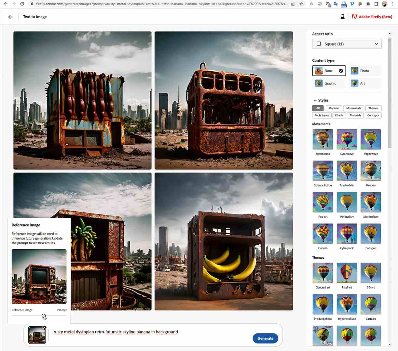Image resolution: width=398 pixels, height=351 pixels.
Task: Click the back arrow next to Text to image
Action: pyautogui.click(x=10, y=17)
